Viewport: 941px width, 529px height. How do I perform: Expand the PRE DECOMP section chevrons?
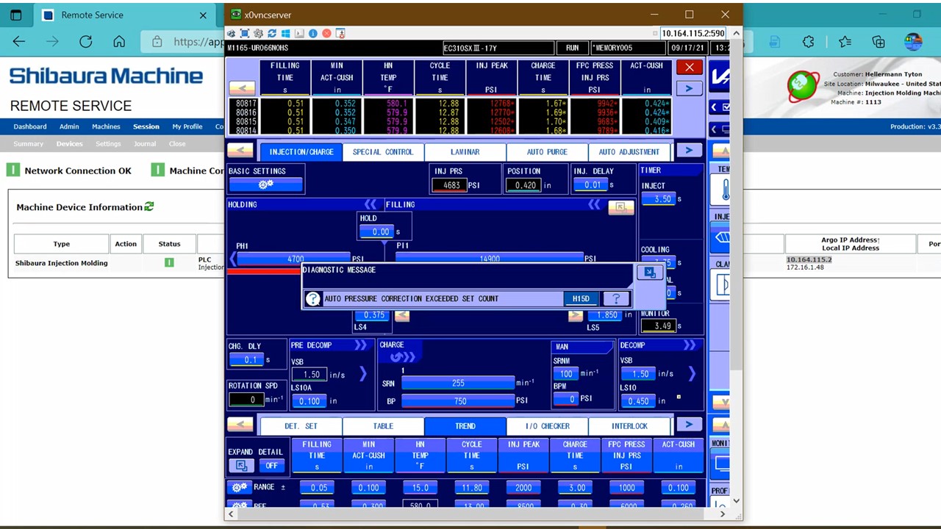coord(360,345)
